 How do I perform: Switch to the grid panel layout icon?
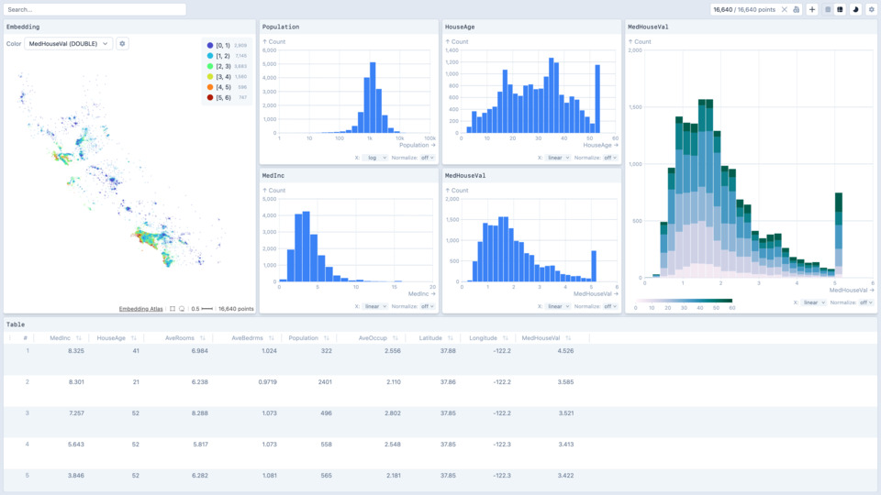coord(840,9)
